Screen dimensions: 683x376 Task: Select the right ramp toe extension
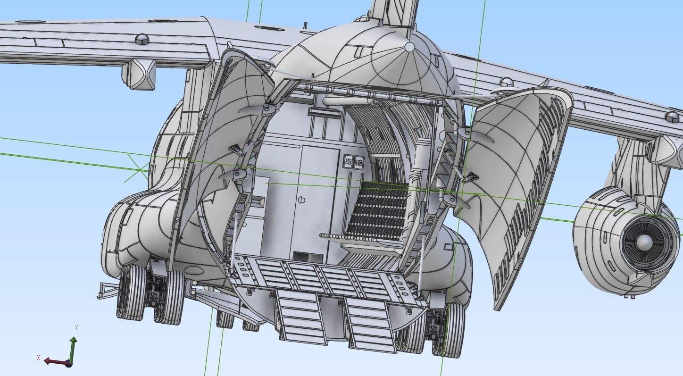(x=370, y=325)
